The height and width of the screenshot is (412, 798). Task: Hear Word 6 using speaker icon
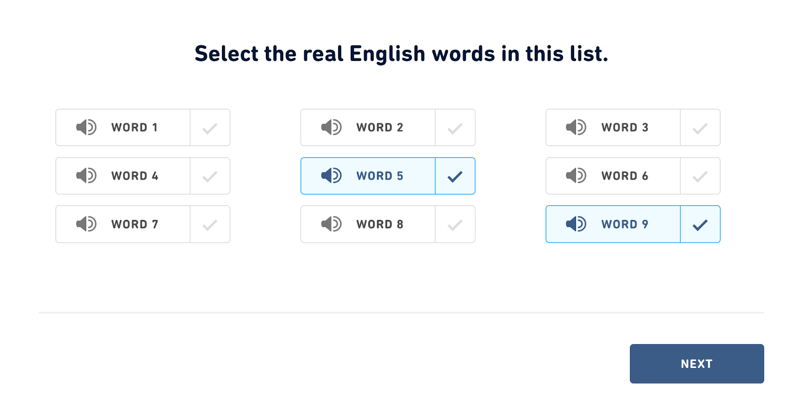click(576, 176)
